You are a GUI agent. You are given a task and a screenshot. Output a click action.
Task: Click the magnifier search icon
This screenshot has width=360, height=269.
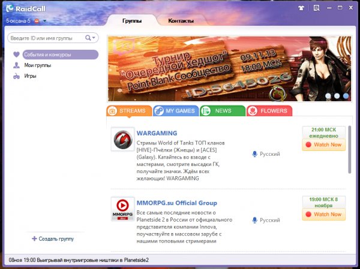(x=88, y=38)
